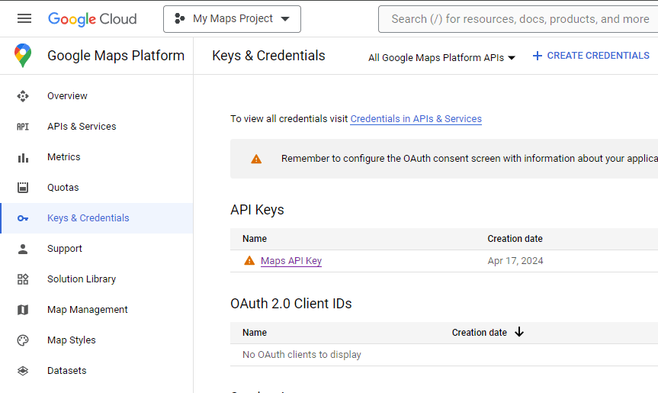Click the Quotas sidebar icon
This screenshot has width=658, height=393.
23,188
